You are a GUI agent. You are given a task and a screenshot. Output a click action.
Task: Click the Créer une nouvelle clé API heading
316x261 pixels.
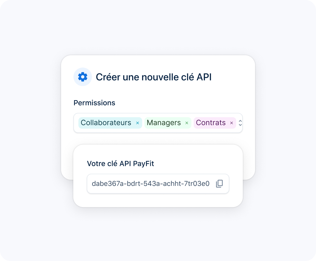pos(154,77)
